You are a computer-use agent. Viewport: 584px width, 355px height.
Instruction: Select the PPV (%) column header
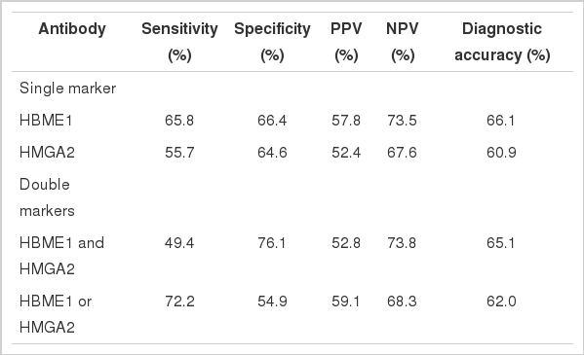[346, 42]
